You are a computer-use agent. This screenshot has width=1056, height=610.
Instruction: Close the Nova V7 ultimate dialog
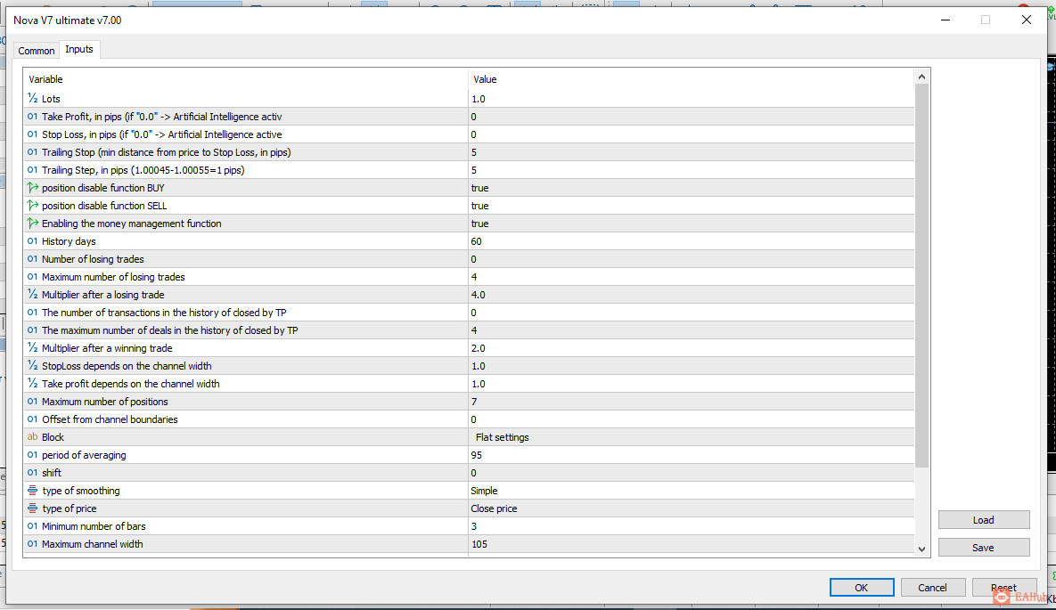coord(1027,20)
